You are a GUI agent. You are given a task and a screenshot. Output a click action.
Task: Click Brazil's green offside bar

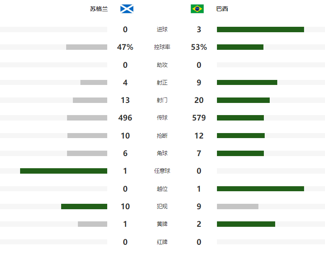pos(261,189)
